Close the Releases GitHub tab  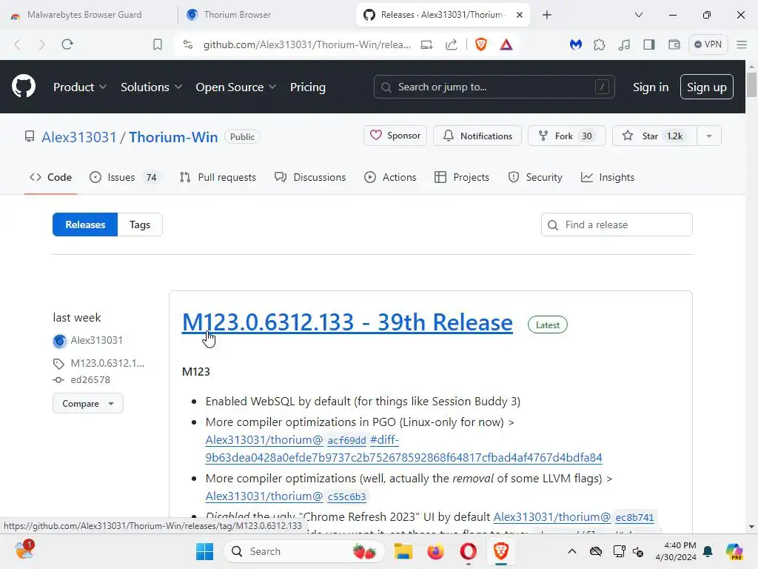click(x=520, y=15)
